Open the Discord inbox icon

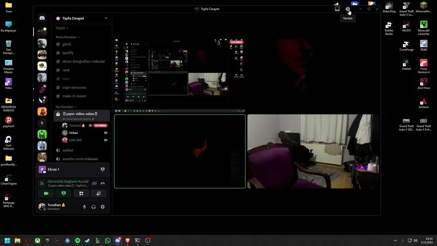point(337,9)
